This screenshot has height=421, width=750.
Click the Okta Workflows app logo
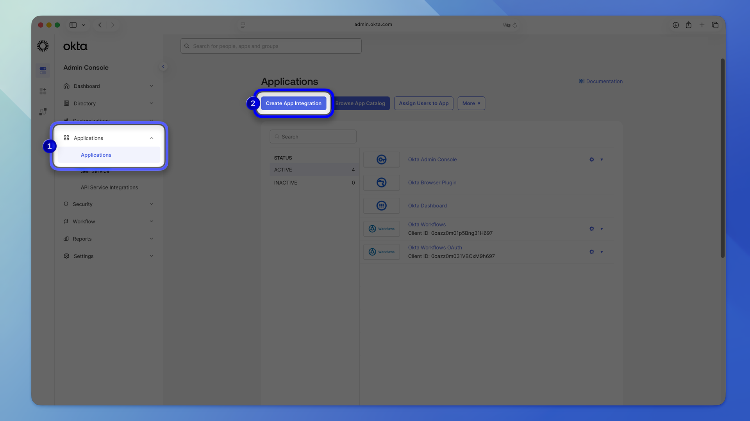[x=382, y=229]
